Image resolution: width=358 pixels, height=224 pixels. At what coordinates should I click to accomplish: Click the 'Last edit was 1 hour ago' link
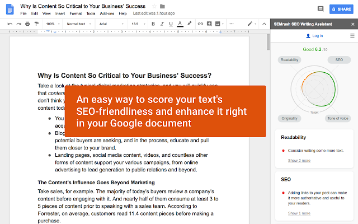tap(154, 13)
